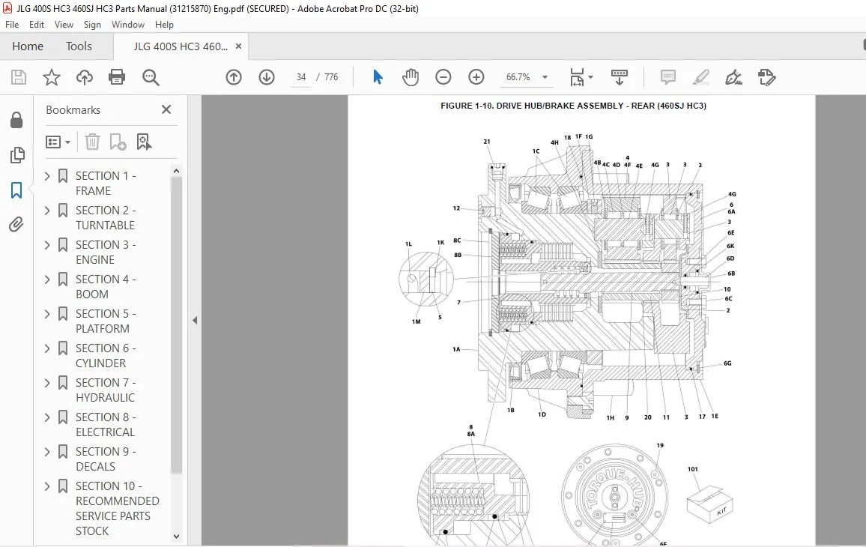The height and width of the screenshot is (547, 866).
Task: Open the File menu
Action: (11, 24)
